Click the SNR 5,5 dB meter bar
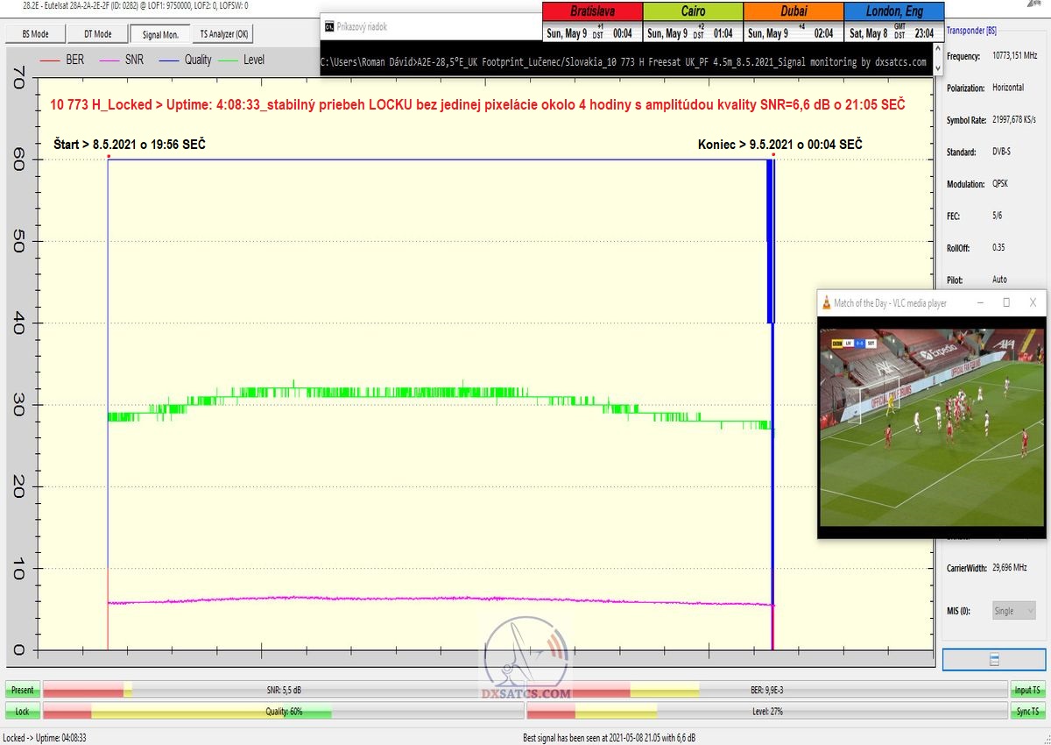Screen dimensions: 1051x745 285,690
